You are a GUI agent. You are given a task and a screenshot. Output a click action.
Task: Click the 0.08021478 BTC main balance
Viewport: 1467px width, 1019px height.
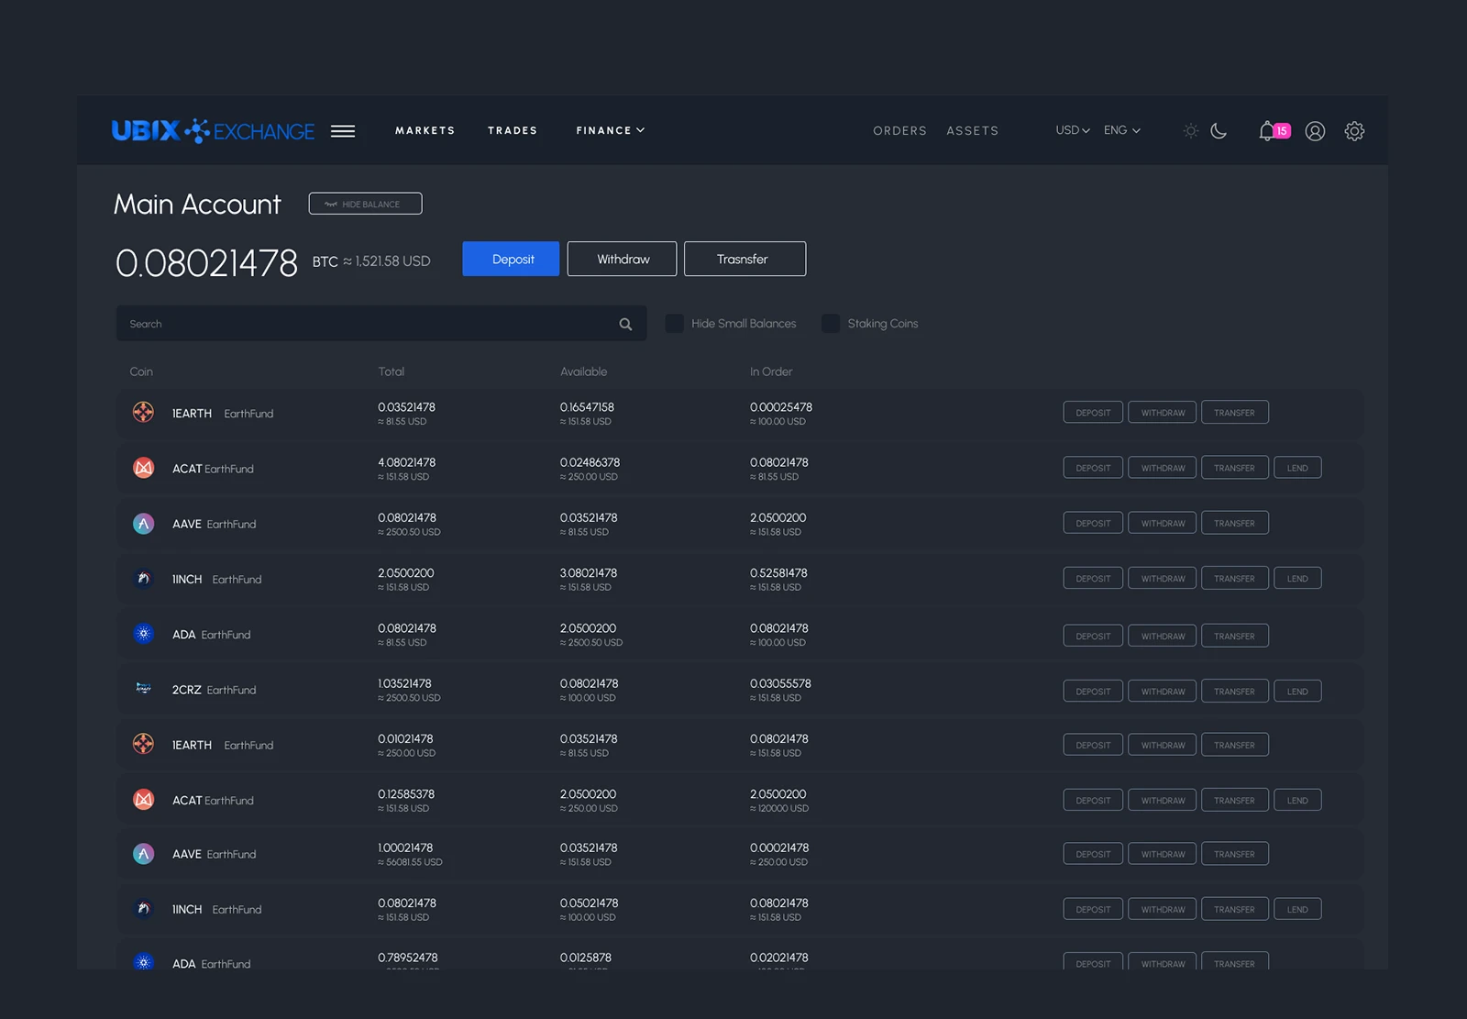coord(206,263)
